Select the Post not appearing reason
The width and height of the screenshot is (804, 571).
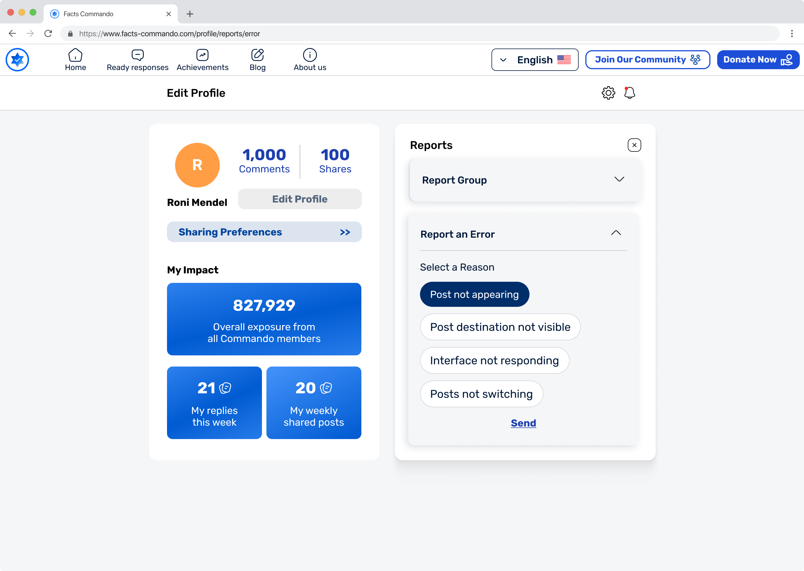tap(474, 294)
